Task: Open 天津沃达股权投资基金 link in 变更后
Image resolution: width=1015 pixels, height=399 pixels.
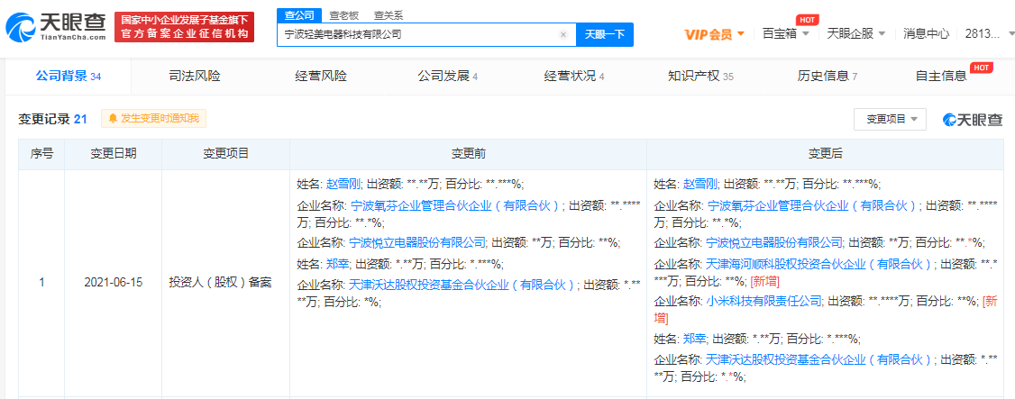Action: (820, 358)
